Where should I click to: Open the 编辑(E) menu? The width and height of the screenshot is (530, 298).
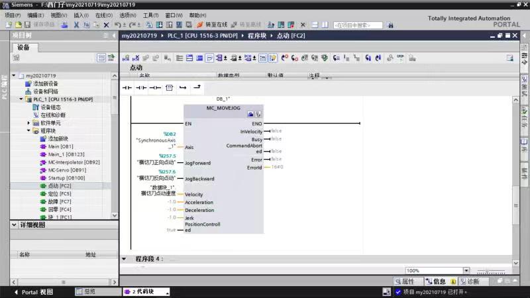click(36, 15)
